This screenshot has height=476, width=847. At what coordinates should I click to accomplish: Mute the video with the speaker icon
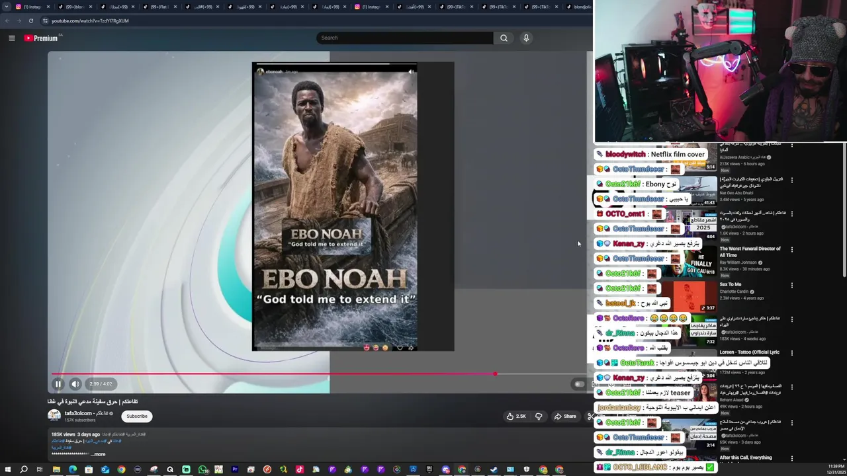pos(75,384)
